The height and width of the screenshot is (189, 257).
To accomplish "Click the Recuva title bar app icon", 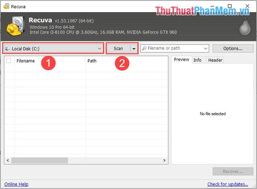I will [x=6, y=7].
